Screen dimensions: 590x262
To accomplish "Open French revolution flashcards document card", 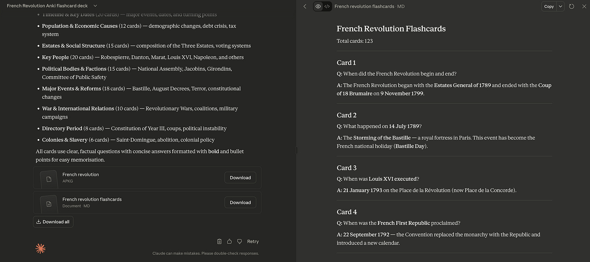I will tap(147, 203).
